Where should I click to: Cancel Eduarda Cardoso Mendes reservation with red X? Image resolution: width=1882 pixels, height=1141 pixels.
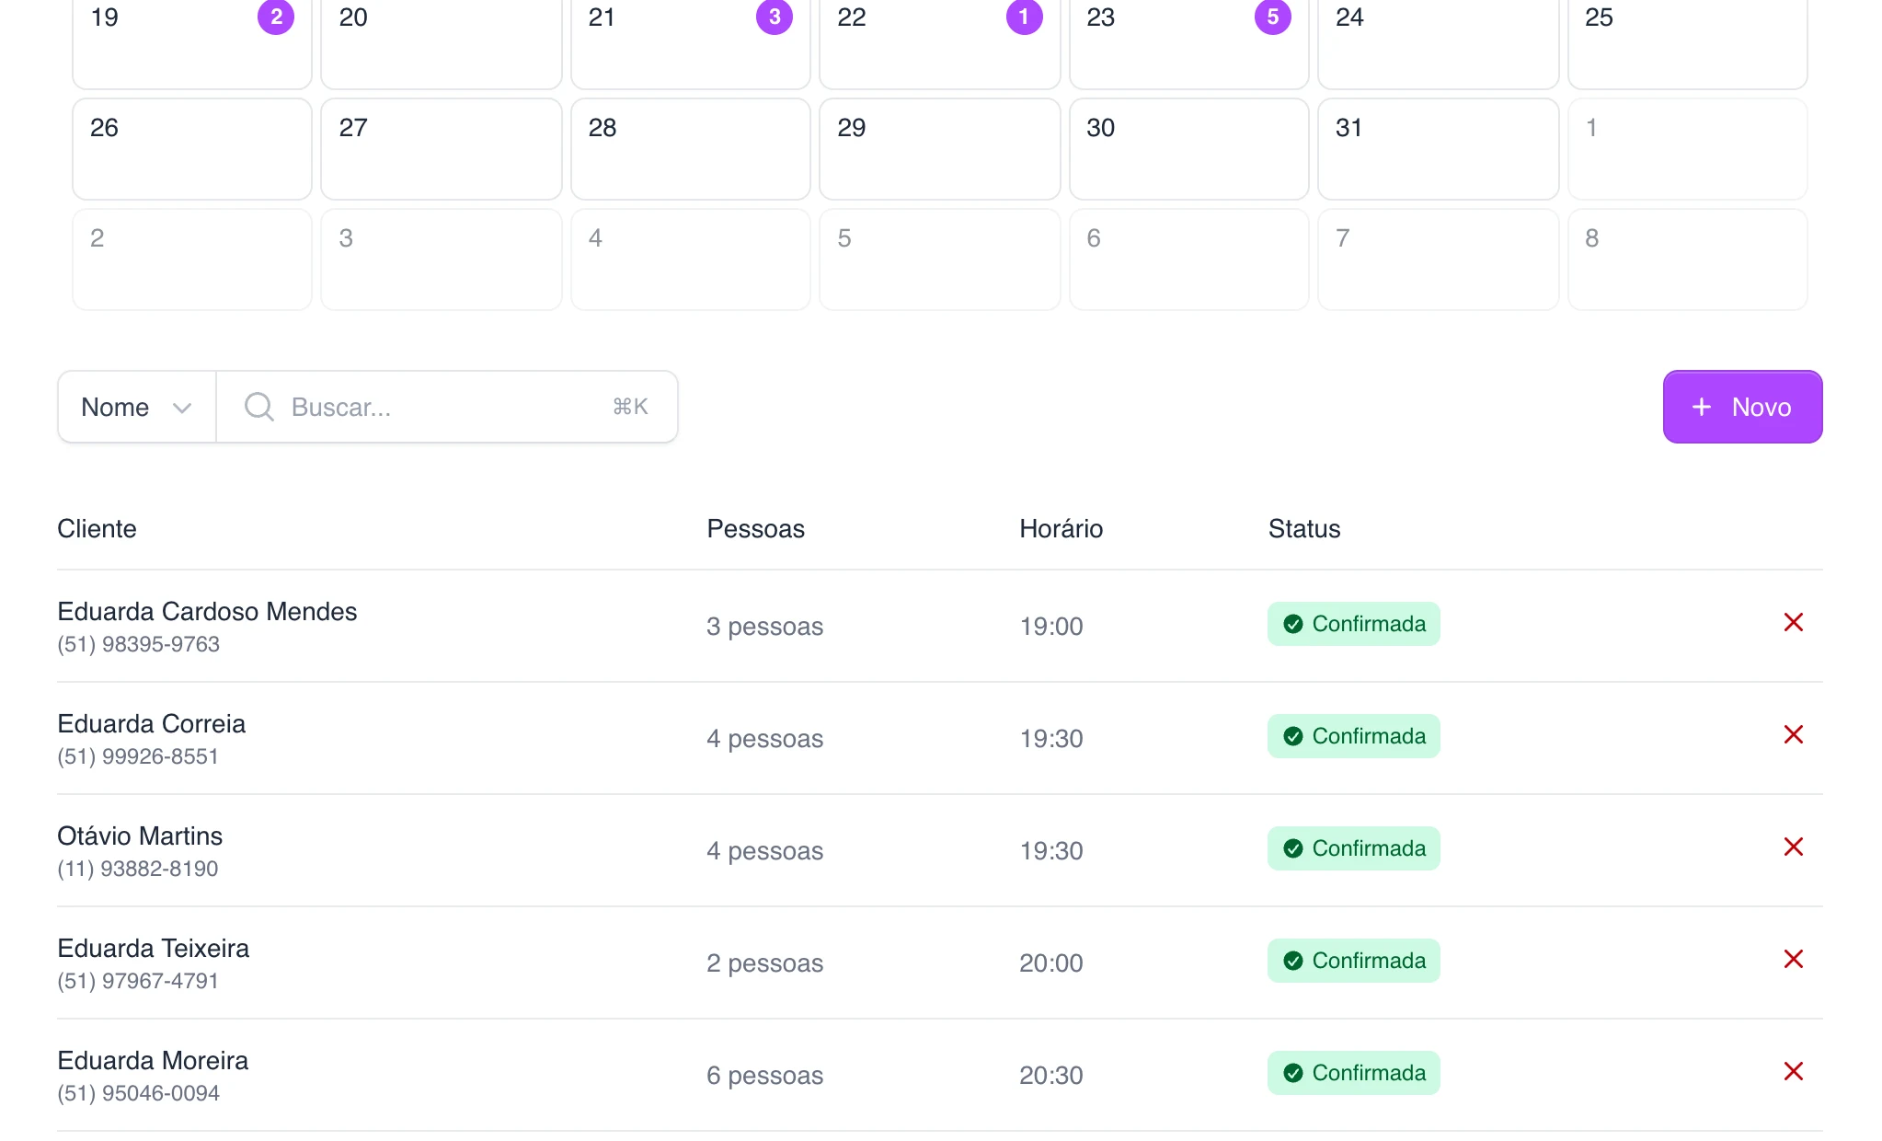pos(1793,623)
